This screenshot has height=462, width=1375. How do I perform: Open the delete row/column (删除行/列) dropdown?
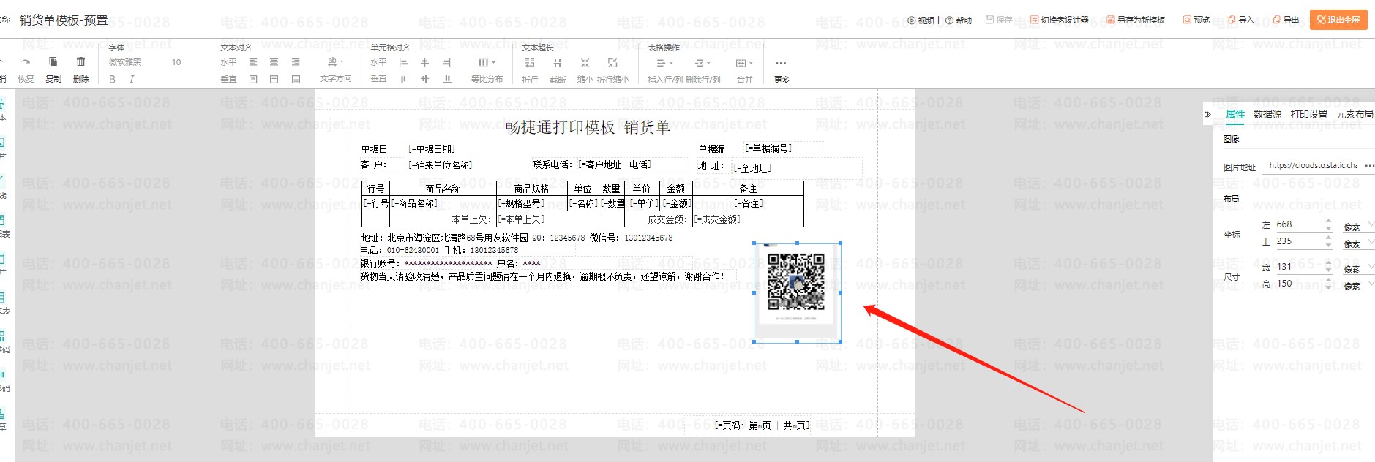coord(703,63)
